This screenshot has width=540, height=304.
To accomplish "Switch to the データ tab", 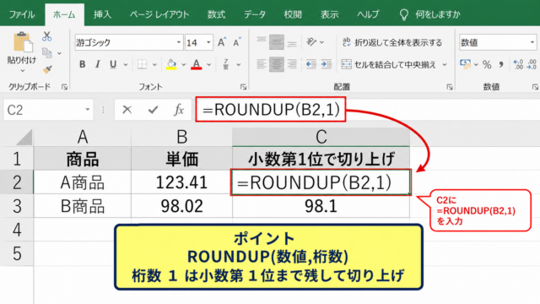I will pyautogui.click(x=255, y=14).
